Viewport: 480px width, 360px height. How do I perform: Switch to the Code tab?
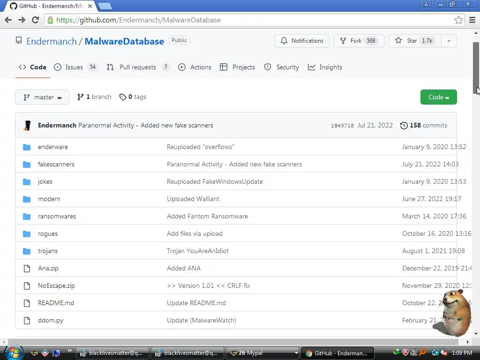[32, 67]
